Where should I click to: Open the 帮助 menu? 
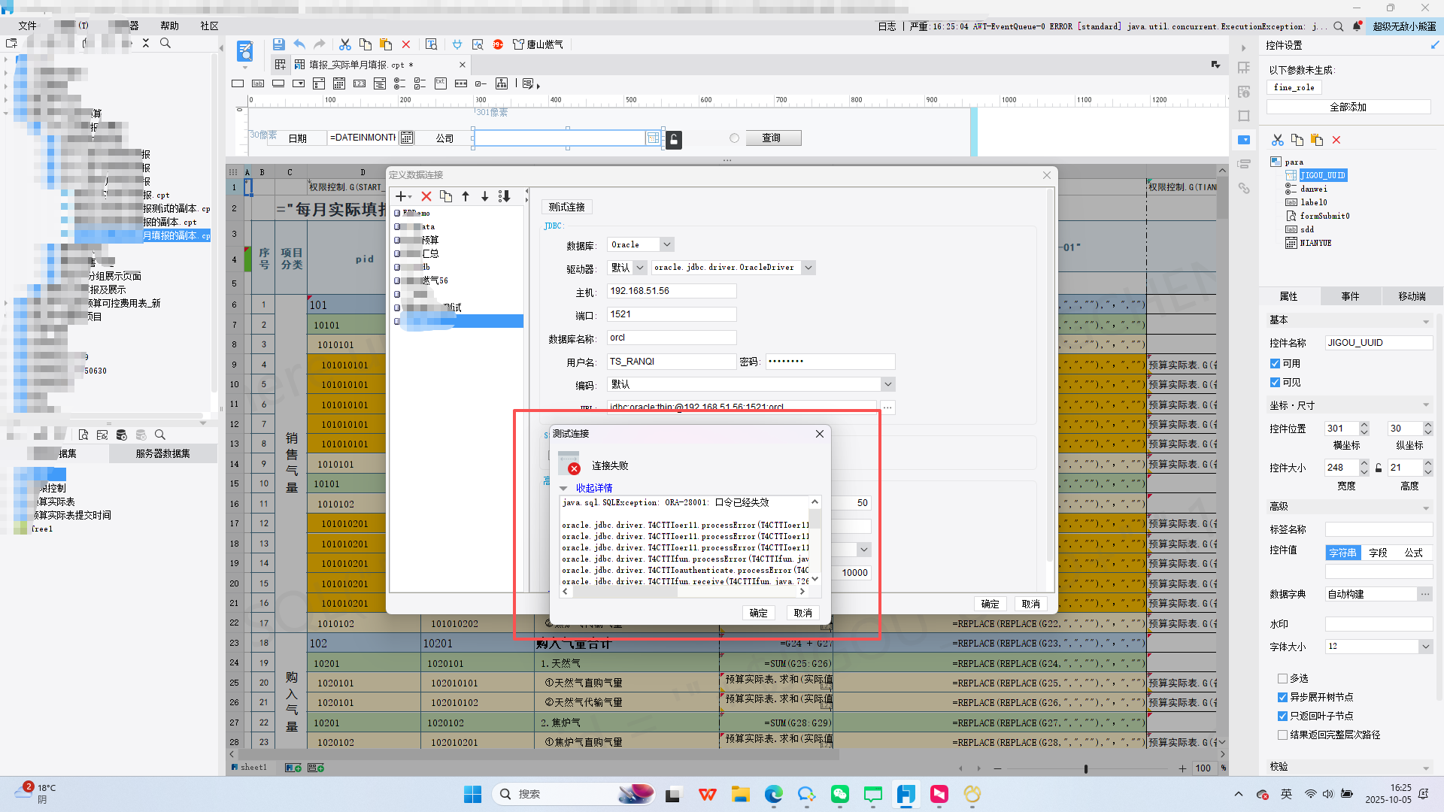pyautogui.click(x=170, y=26)
